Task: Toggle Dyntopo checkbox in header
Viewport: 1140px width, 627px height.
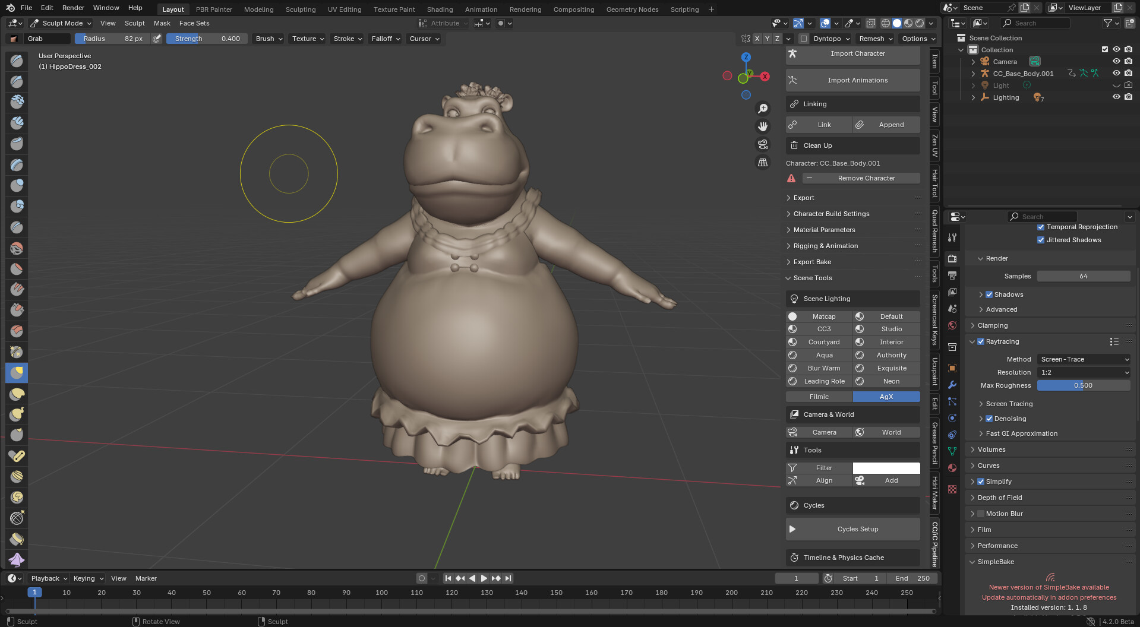Action: (804, 39)
